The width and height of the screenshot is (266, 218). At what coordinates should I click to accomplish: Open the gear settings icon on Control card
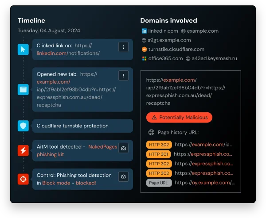point(123,177)
